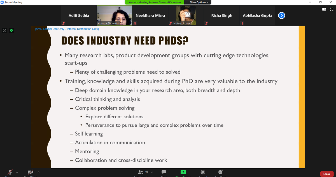Click 'Deep domain knowledge' bullet line
This screenshot has width=336, height=177.
[x=157, y=90]
